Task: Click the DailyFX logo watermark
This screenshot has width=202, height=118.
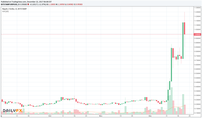Action: tap(12, 111)
